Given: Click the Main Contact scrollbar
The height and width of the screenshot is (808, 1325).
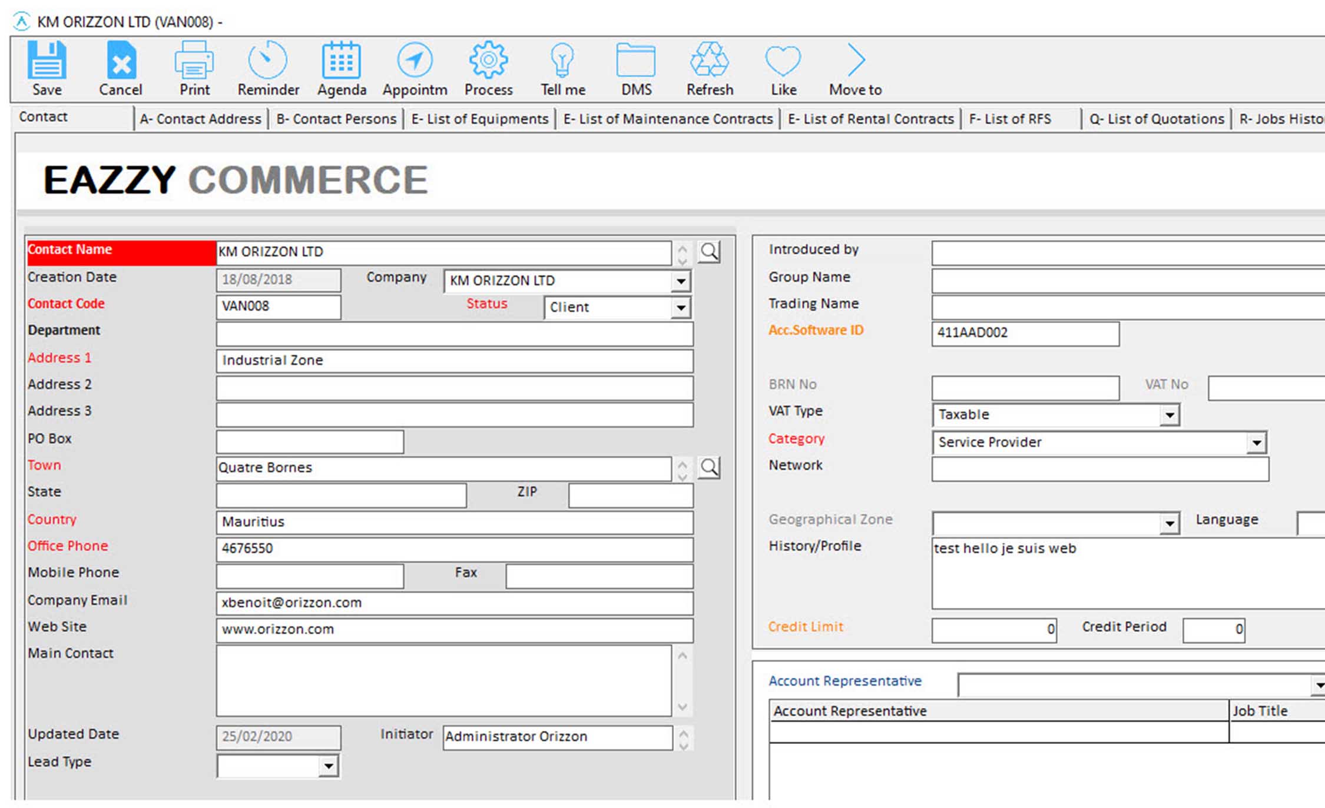Looking at the screenshot, I should (x=683, y=681).
